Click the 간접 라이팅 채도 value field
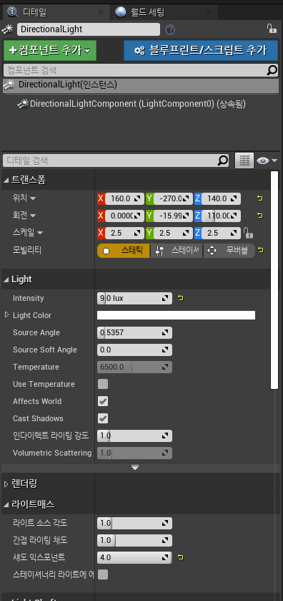This screenshot has width=283, height=601. pyautogui.click(x=134, y=540)
